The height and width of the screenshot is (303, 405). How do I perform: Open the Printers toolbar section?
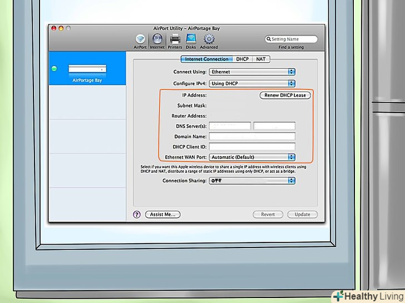coord(175,41)
